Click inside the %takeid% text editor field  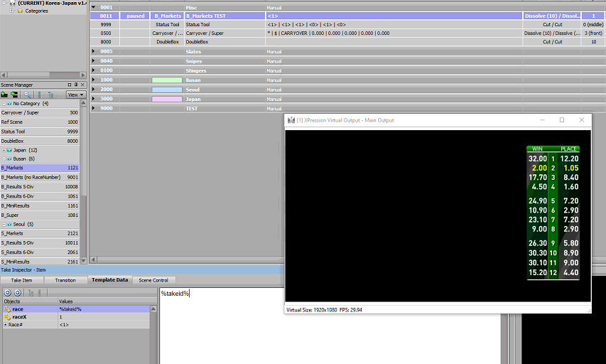pyautogui.click(x=331, y=326)
